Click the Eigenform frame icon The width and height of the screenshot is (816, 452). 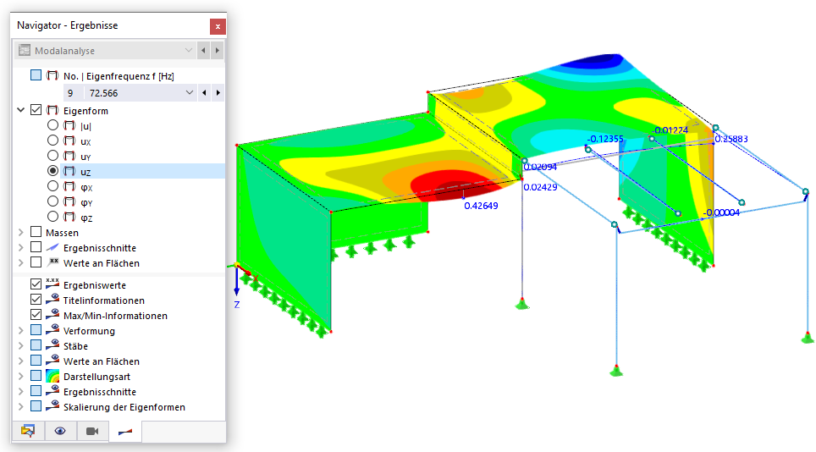(x=52, y=110)
